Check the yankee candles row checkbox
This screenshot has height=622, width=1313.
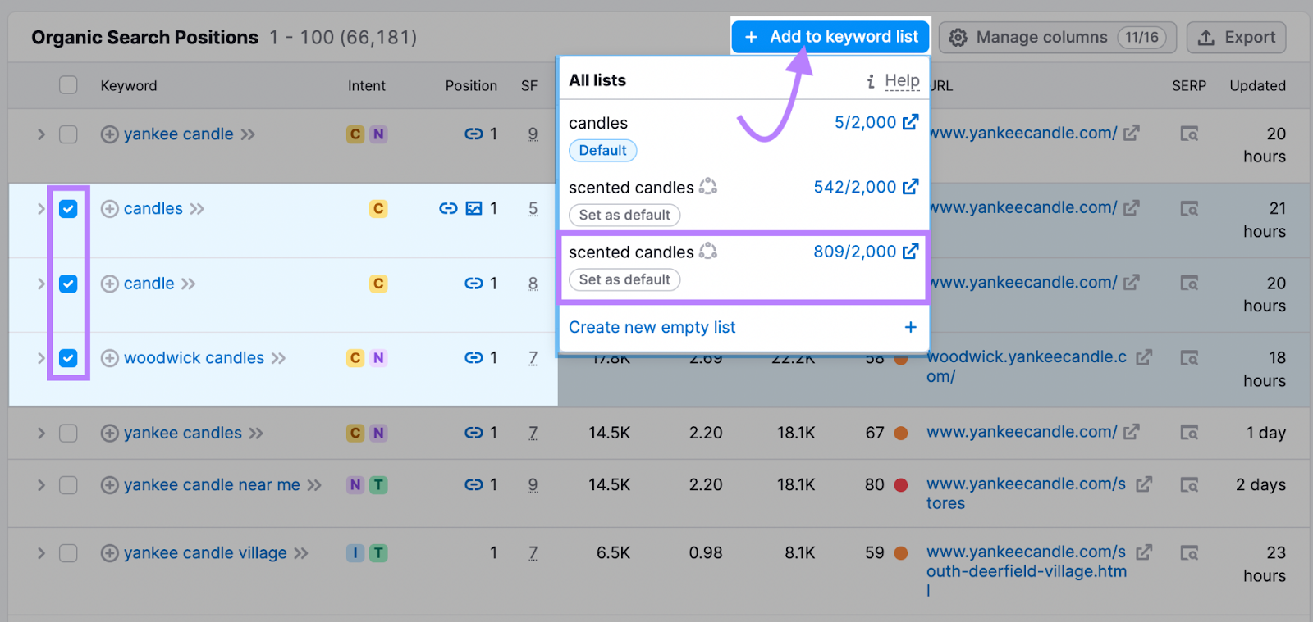(68, 433)
